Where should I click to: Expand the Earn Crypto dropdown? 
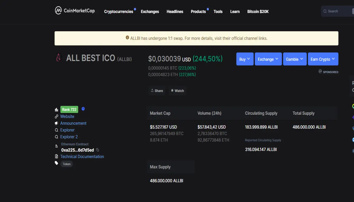(323, 59)
